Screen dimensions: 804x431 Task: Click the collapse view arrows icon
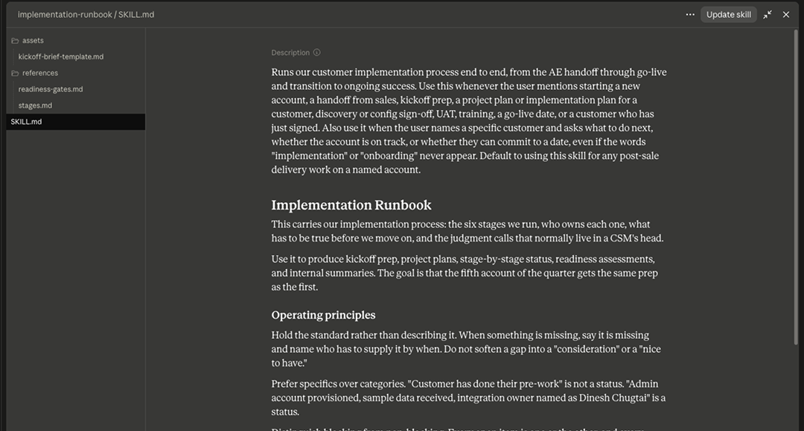click(x=767, y=14)
